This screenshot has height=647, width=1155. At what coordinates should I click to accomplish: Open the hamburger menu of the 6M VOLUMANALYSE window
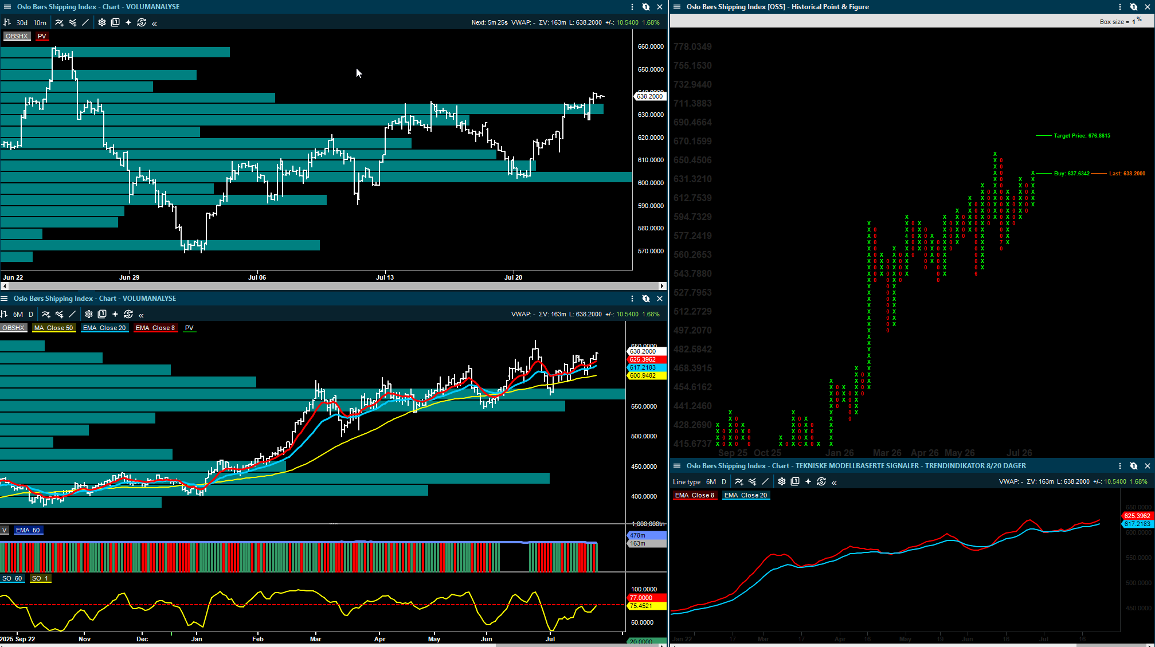coord(4,299)
